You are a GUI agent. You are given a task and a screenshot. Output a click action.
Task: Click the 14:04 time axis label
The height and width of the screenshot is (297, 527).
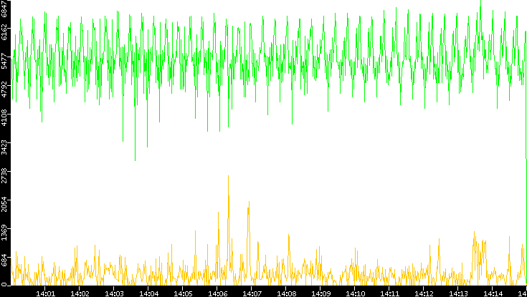click(148, 293)
